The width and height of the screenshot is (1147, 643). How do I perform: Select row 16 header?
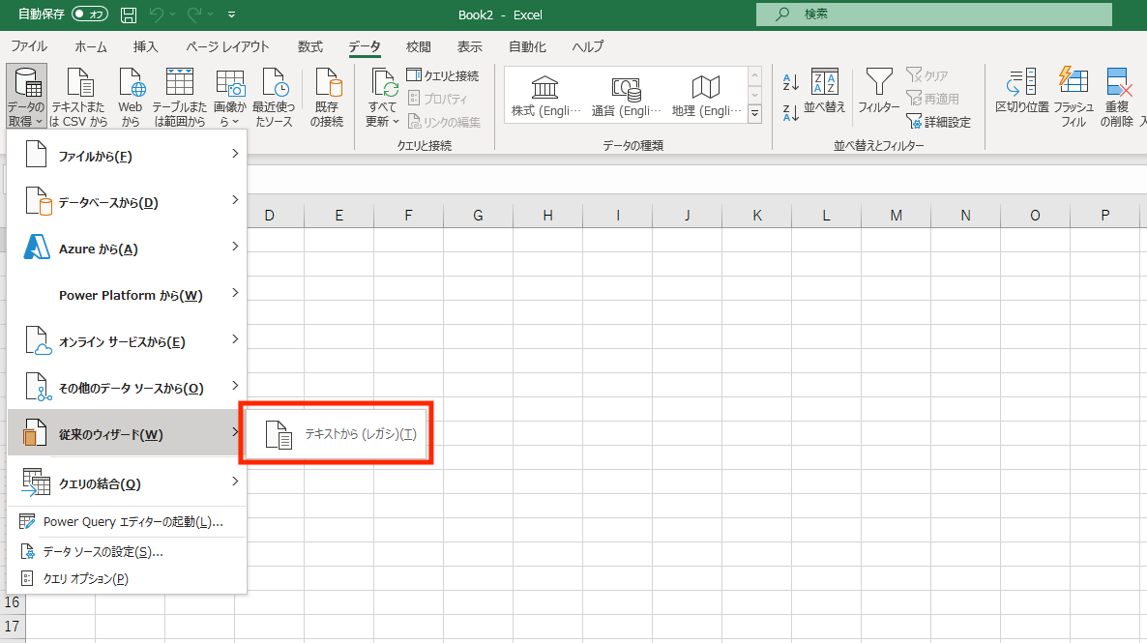click(13, 602)
